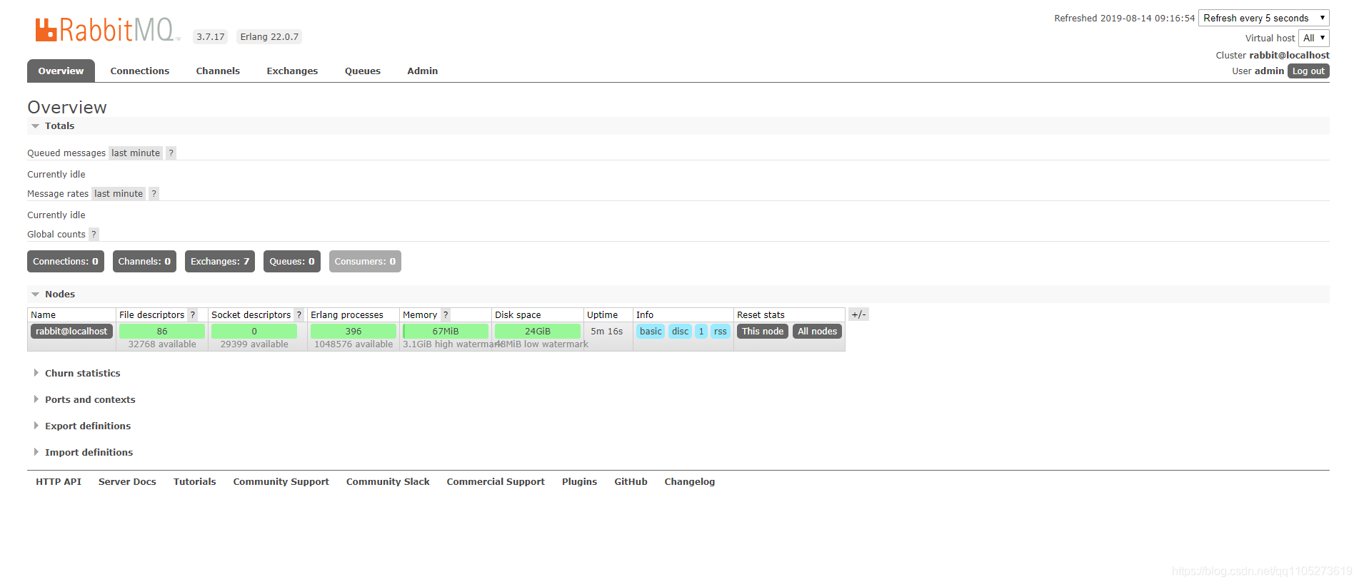
Task: Open the Plugins link
Action: pos(579,481)
